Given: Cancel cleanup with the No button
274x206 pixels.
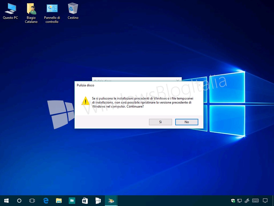Looking at the screenshot, I should (x=187, y=122).
